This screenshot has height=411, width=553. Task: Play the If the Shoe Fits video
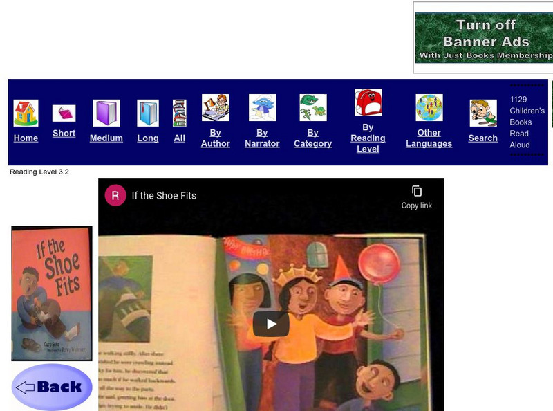[x=271, y=324]
